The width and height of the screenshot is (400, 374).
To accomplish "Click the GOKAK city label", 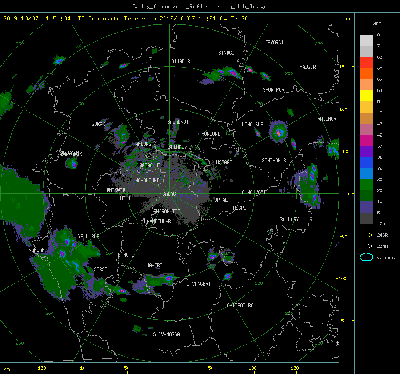I will [x=98, y=124].
